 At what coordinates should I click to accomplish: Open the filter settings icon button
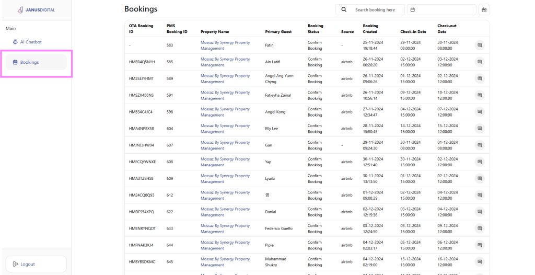click(x=484, y=9)
